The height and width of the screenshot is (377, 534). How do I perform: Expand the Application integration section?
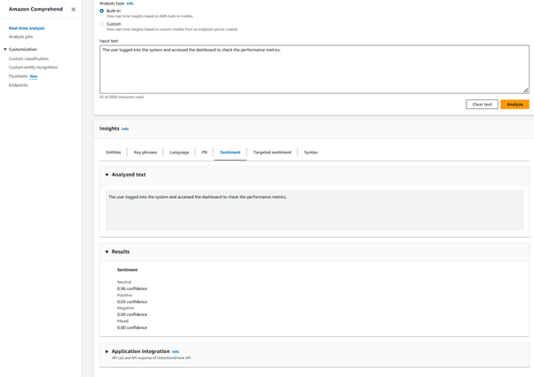(x=106, y=351)
